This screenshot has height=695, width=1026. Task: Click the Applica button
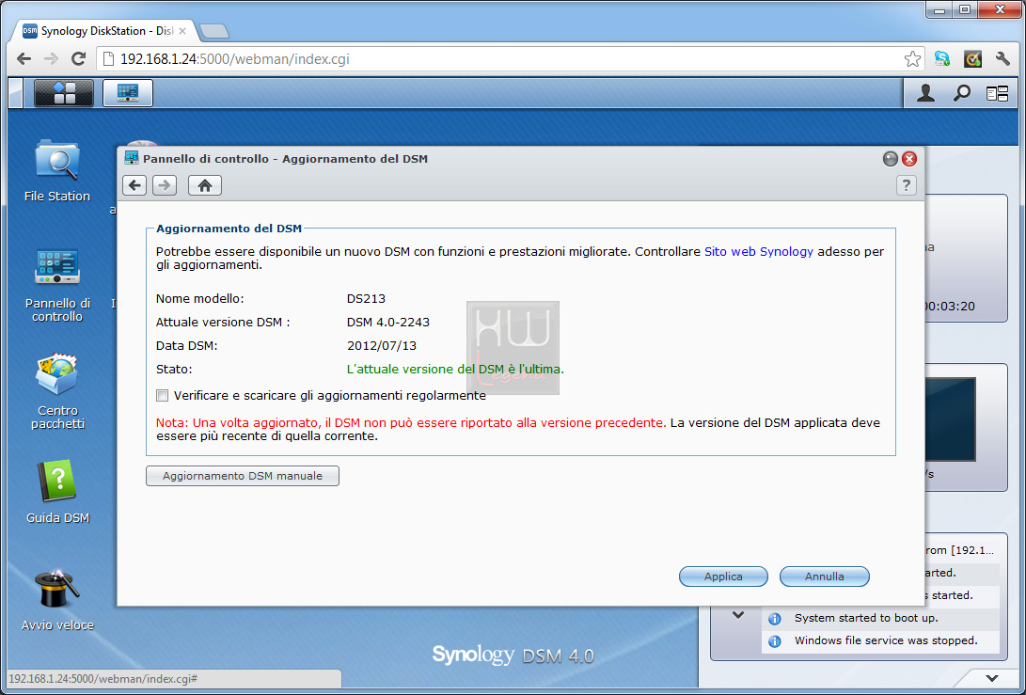tap(723, 577)
